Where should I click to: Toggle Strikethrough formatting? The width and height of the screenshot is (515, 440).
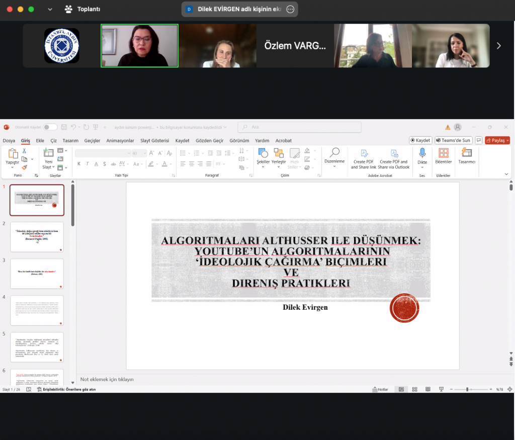(x=113, y=164)
